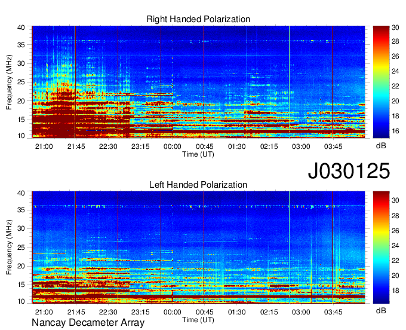
Task: Click the 23:15 time tick of Right Handed plot
Action: click(x=140, y=146)
